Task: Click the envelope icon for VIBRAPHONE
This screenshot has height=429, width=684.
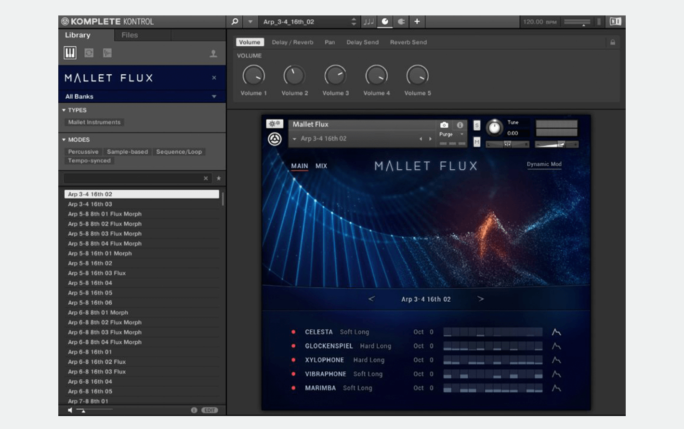Action: coord(556,374)
